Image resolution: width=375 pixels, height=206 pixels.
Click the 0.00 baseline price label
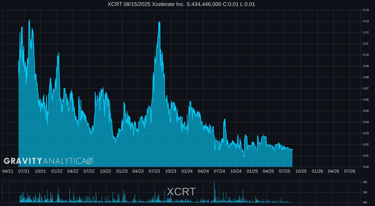click(365, 167)
